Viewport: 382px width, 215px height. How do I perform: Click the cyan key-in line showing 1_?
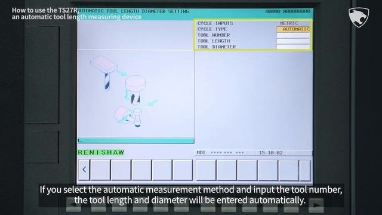tap(135, 141)
